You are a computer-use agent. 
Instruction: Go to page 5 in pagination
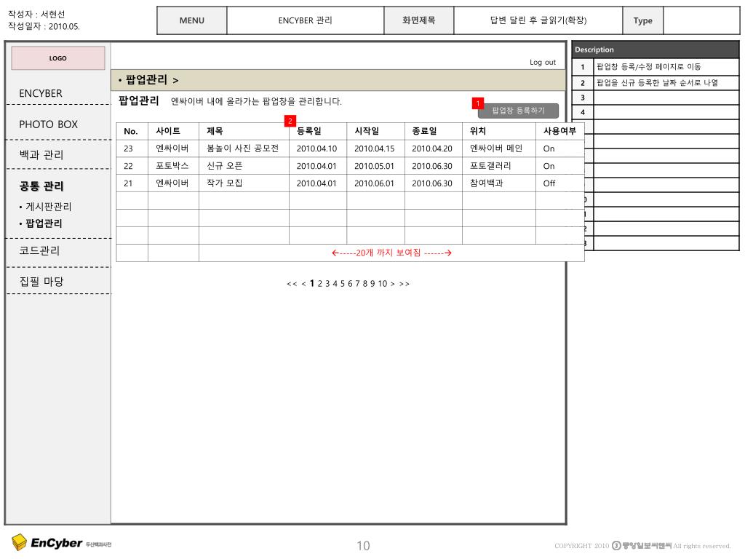342,284
